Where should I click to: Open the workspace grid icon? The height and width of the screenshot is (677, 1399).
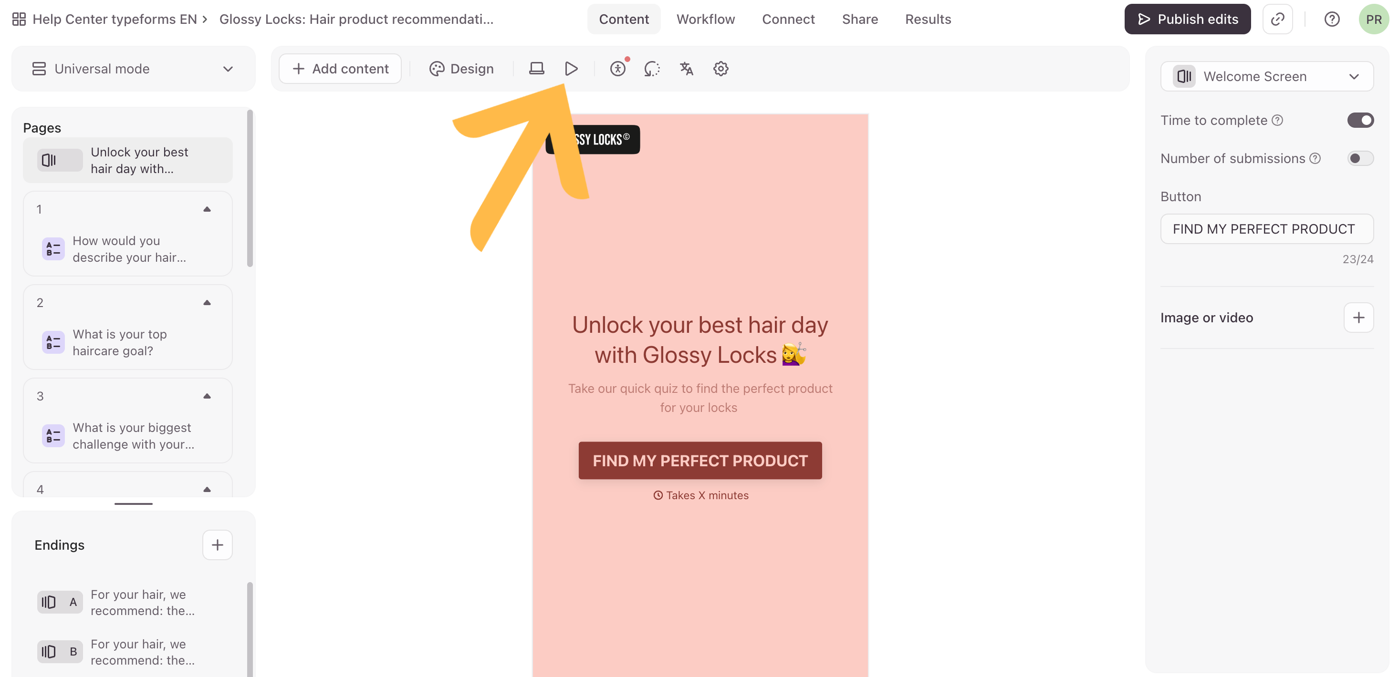(x=19, y=19)
